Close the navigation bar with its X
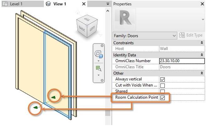The width and height of the screenshot is (206, 126). point(102,46)
